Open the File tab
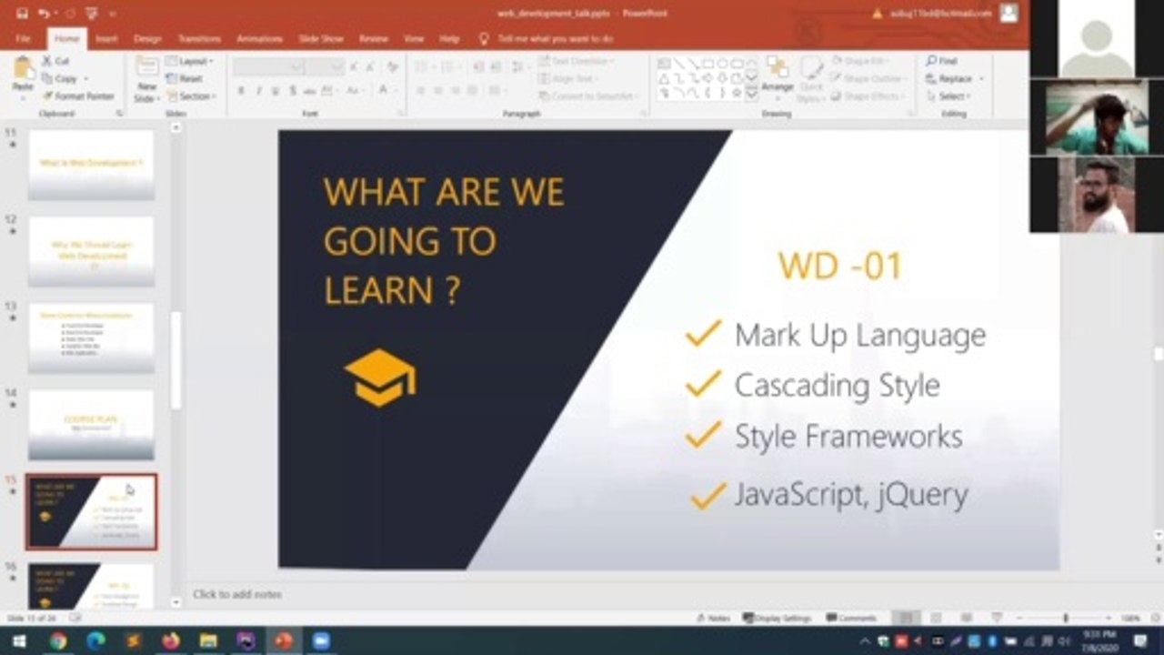Viewport: 1164px width, 655px height. (23, 39)
